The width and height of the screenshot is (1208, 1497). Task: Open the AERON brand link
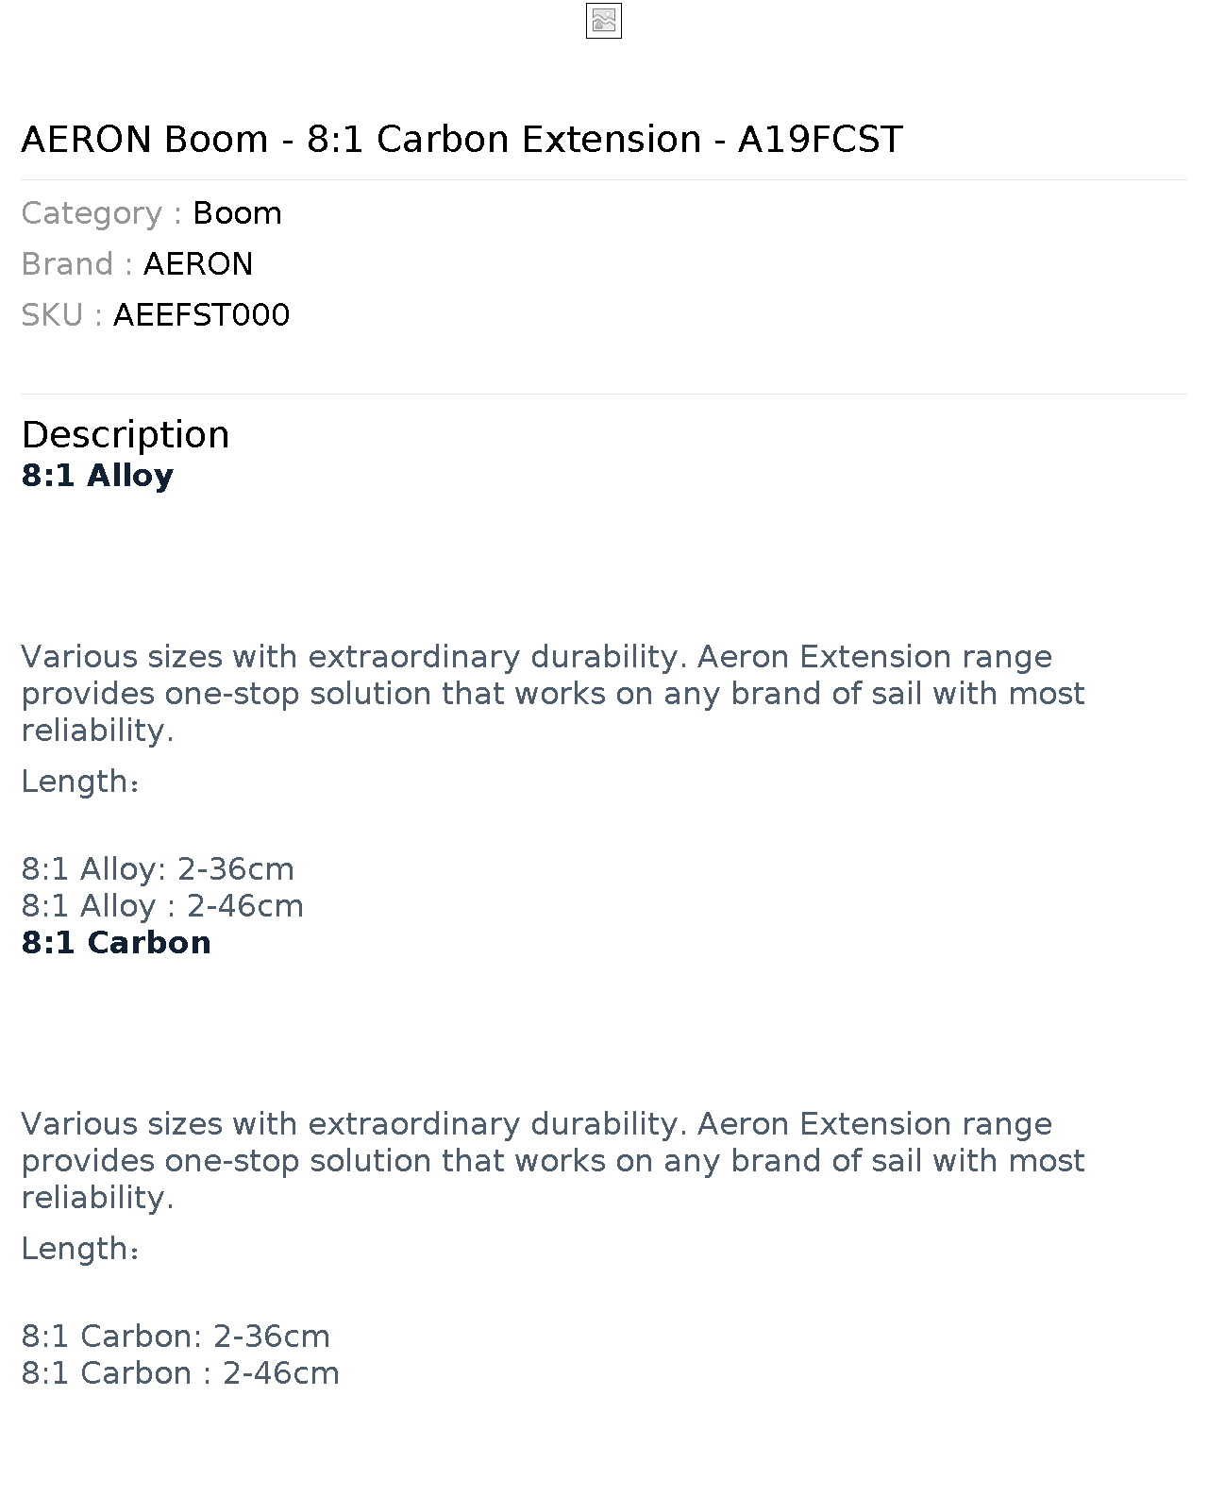click(198, 264)
